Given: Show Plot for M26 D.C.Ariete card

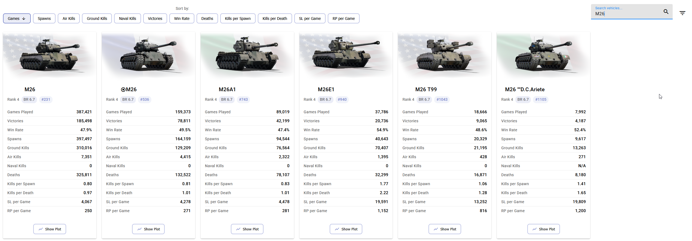Looking at the screenshot, I should coord(544,229).
